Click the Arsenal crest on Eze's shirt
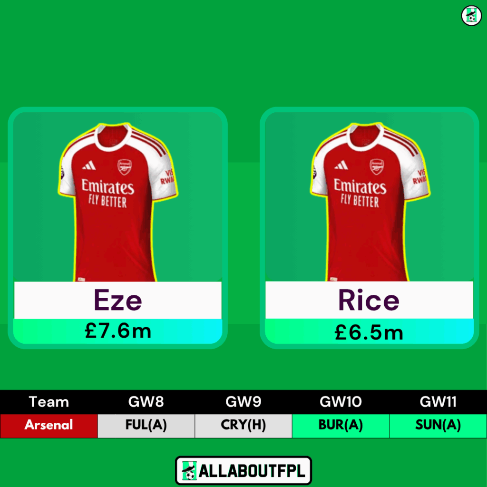Image resolution: width=487 pixels, height=487 pixels. coord(125,167)
